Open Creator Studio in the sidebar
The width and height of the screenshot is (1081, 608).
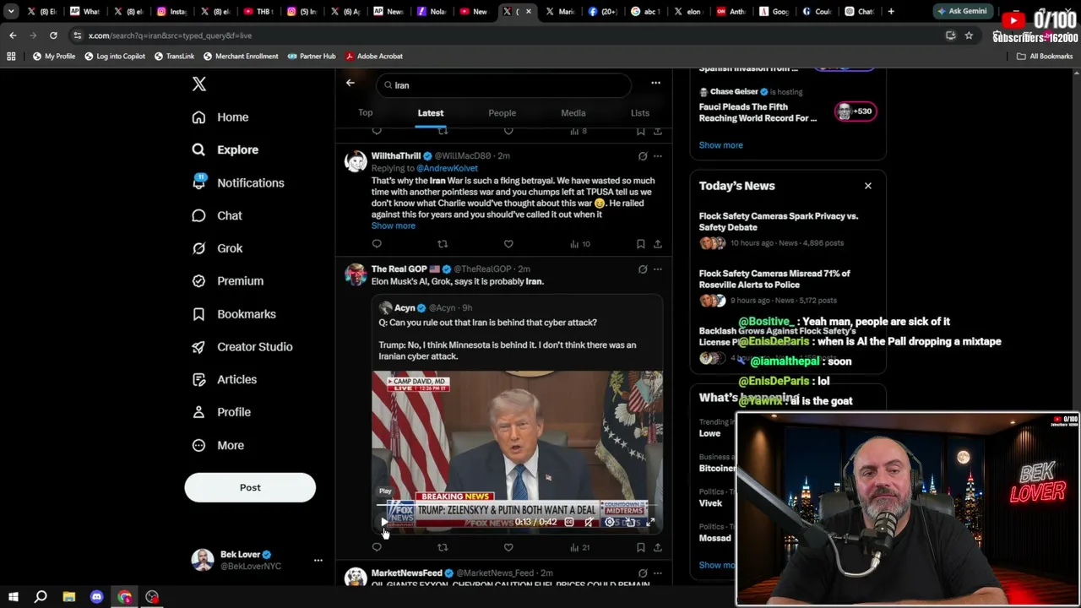tap(242, 347)
